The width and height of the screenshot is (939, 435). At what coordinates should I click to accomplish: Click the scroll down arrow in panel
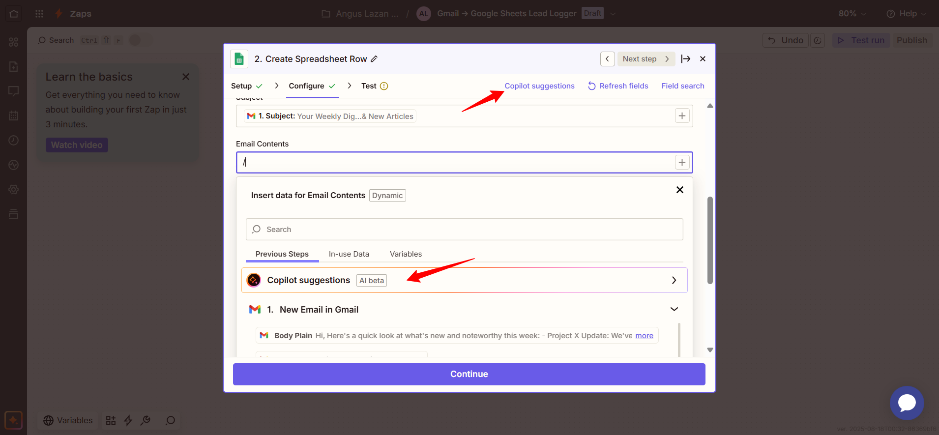pos(710,350)
